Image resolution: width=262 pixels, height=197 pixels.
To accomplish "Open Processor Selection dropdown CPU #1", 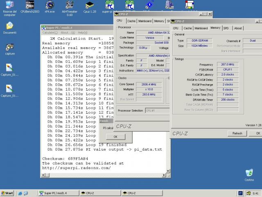I will tap(157, 110).
